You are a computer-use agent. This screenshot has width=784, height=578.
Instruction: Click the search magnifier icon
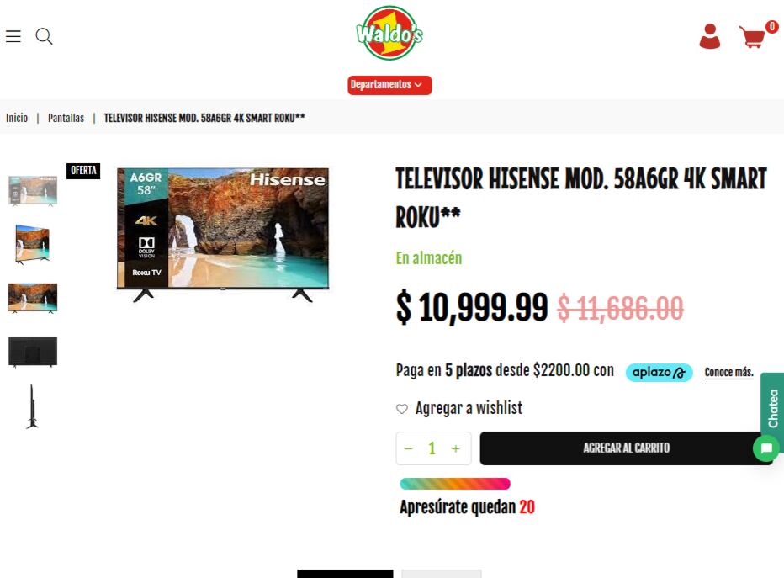pos(44,36)
